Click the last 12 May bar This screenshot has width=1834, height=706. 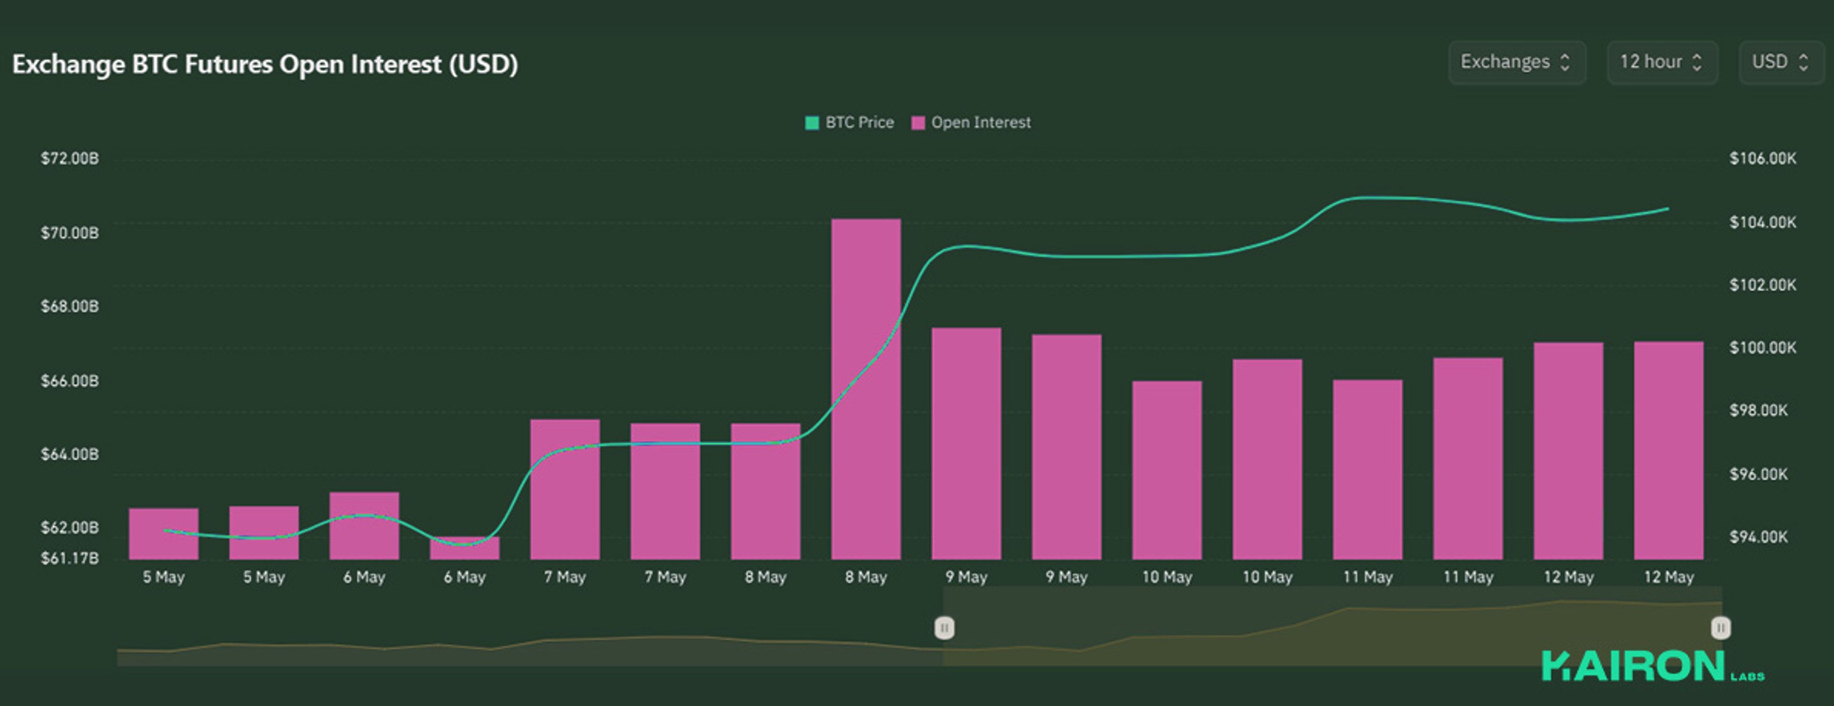(x=1668, y=450)
